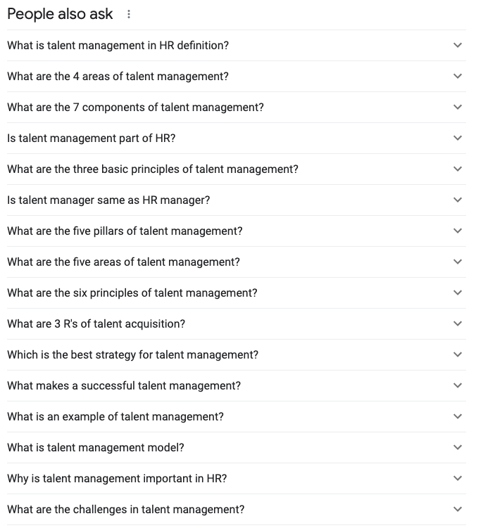Click the 'People also ask' heading
This screenshot has height=528, width=483.
coord(60,15)
